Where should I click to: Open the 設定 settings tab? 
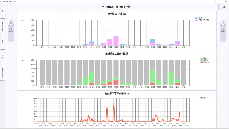[2, 42]
